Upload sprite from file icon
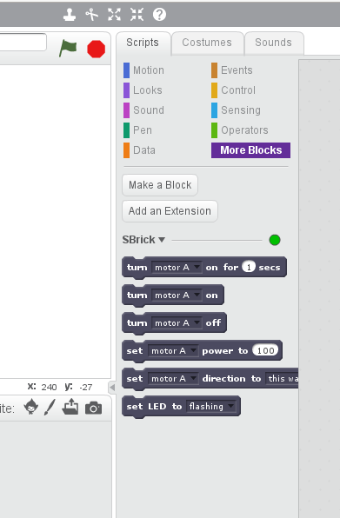This screenshot has height=518, width=340. tap(70, 407)
